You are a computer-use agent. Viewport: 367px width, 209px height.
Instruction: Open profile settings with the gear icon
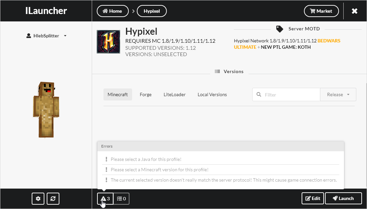point(38,198)
